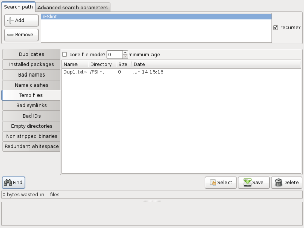This screenshot has width=304, height=228.
Task: Click the minimum age input field
Action: [115, 54]
